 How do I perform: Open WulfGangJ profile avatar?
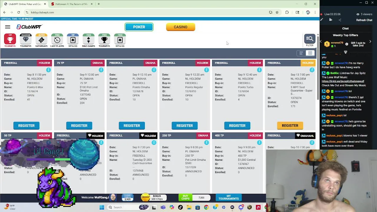(x=113, y=198)
